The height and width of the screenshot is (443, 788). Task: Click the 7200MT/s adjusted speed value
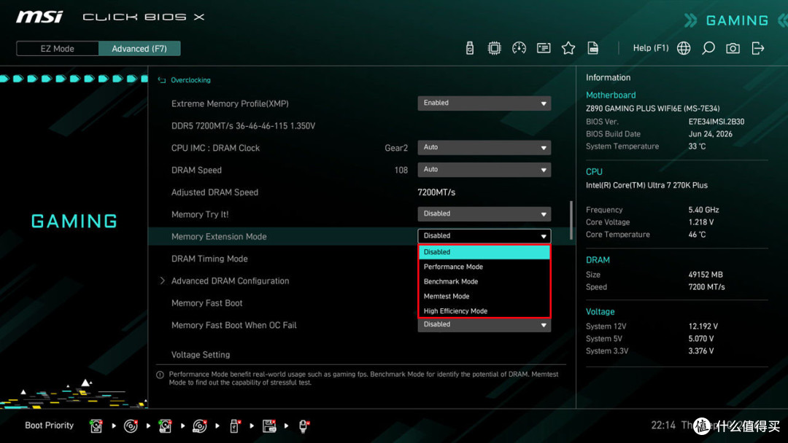tap(436, 192)
